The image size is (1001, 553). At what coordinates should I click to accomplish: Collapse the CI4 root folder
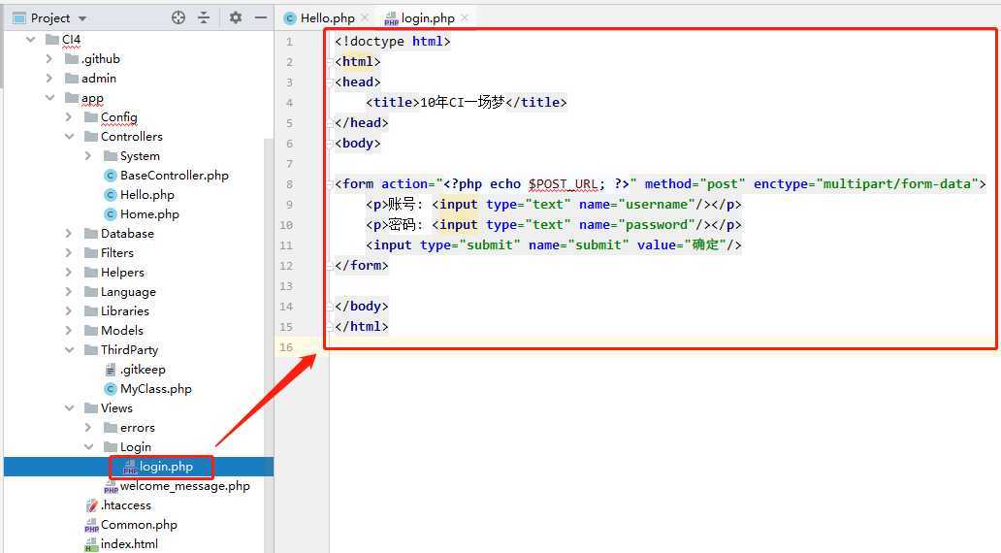30,40
